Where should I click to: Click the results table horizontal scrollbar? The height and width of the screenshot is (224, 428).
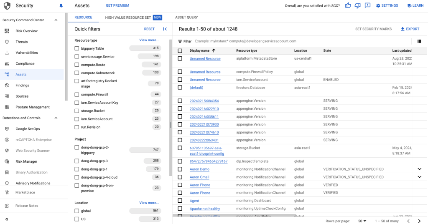pos(235,216)
